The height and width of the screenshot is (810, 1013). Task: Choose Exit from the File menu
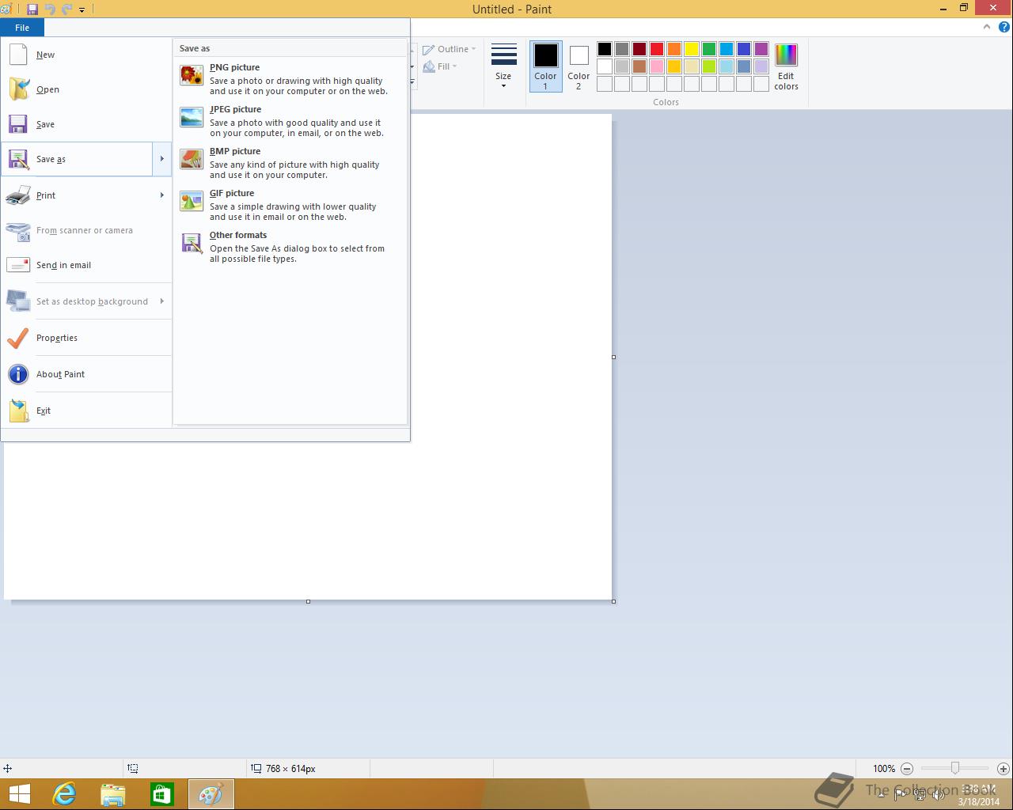point(86,411)
